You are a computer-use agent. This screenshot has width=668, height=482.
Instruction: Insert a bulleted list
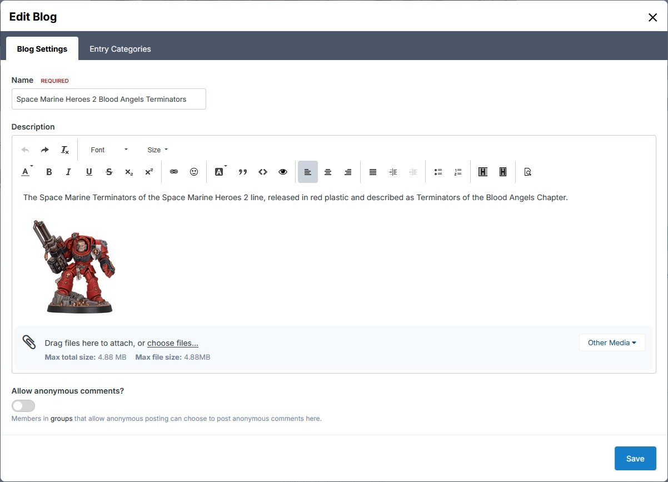click(x=438, y=172)
